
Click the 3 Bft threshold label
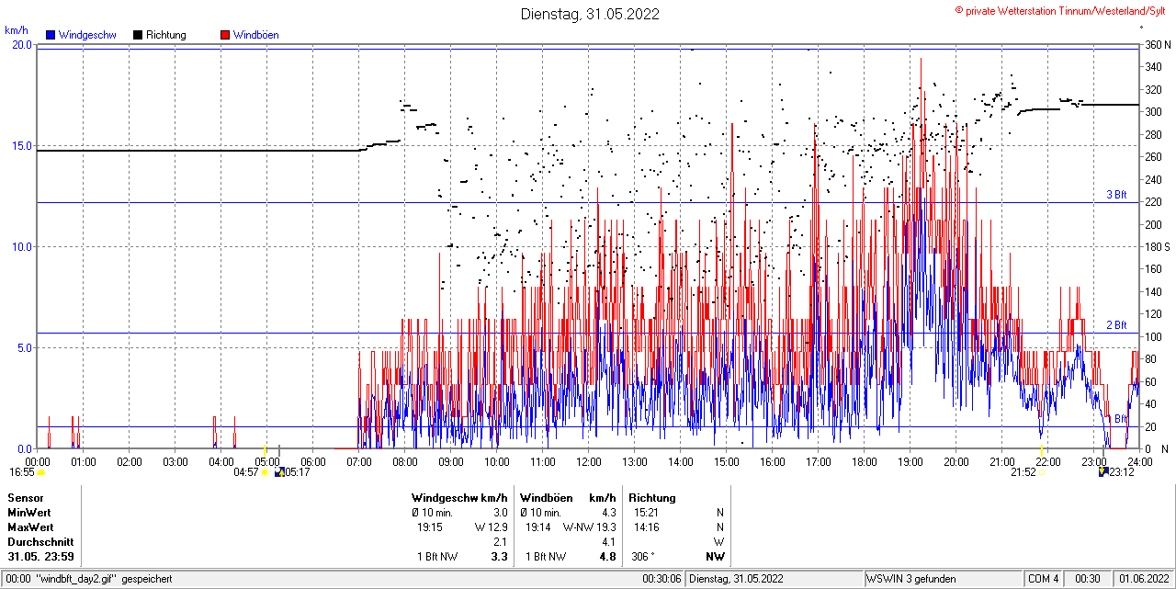(x=1116, y=195)
